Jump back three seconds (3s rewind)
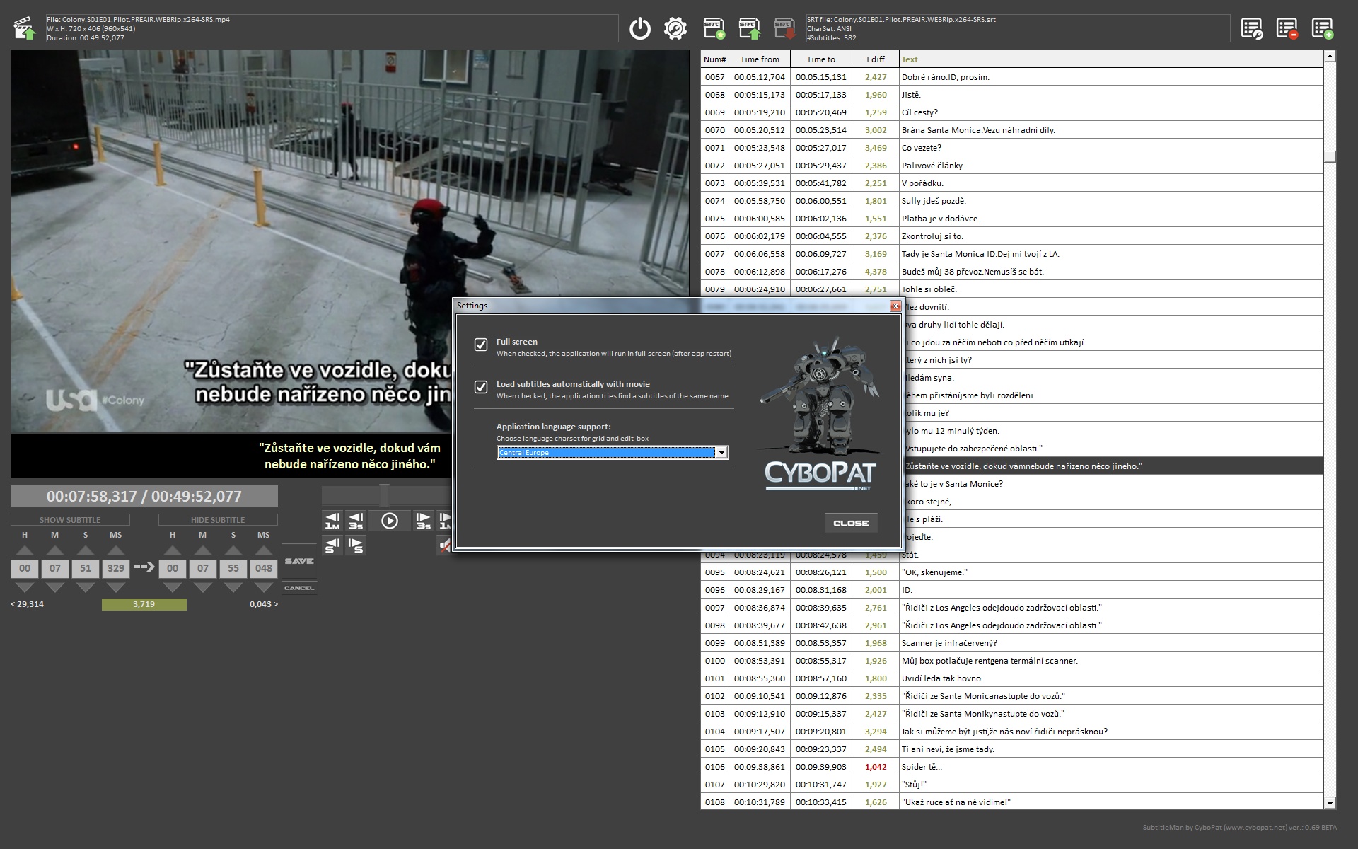 pyautogui.click(x=356, y=521)
